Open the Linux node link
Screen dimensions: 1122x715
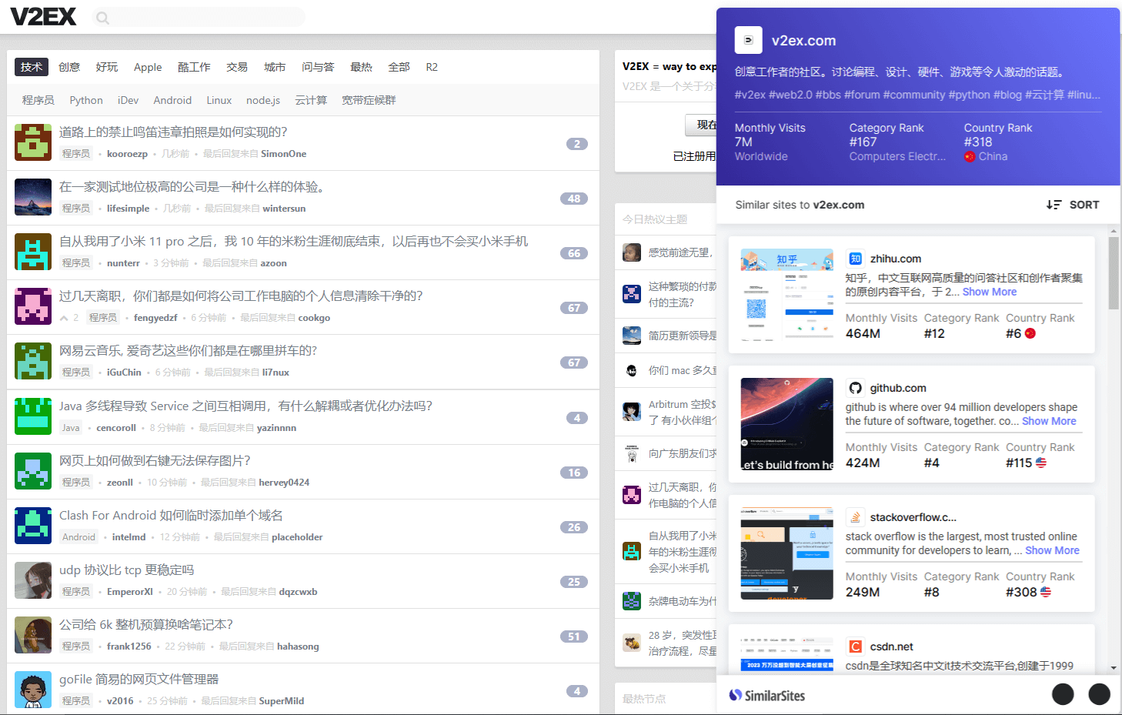coord(219,100)
